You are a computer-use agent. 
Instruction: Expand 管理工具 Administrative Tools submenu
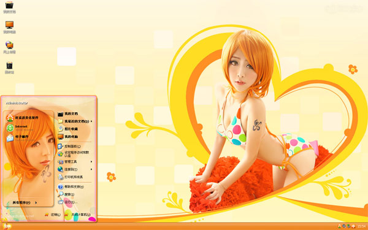coord(75,162)
